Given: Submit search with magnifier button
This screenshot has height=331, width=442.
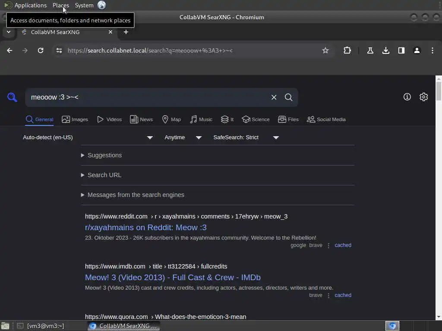Looking at the screenshot, I should click(288, 97).
